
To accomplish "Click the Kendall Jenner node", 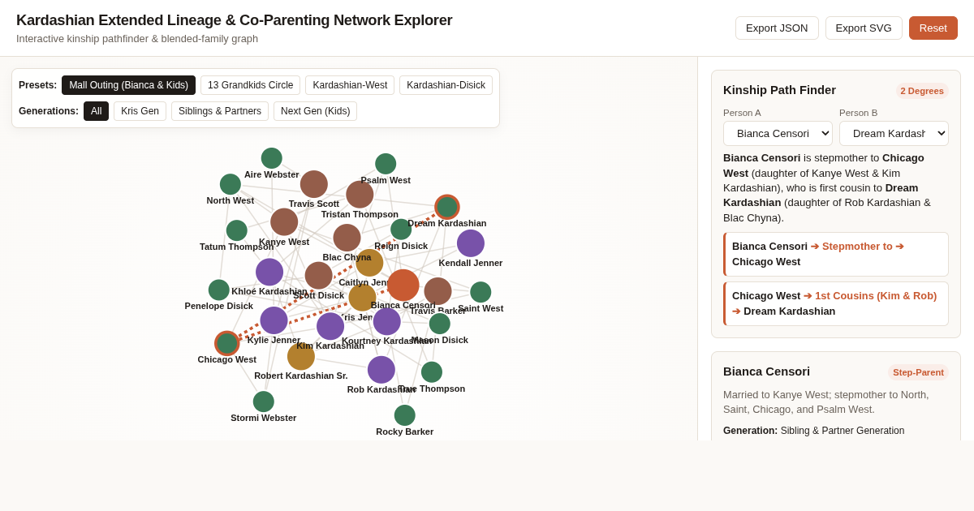I will (471, 243).
